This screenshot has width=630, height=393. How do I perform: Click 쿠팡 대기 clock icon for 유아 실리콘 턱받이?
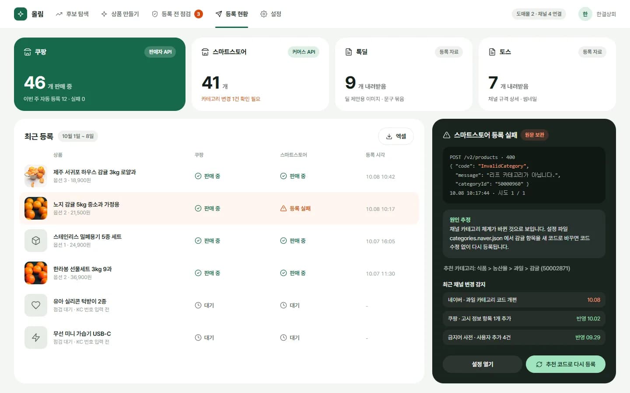pos(198,305)
